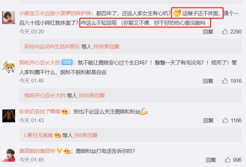
Task: Click thumbs-up icon beside 1916
Action: (x=225, y=81)
